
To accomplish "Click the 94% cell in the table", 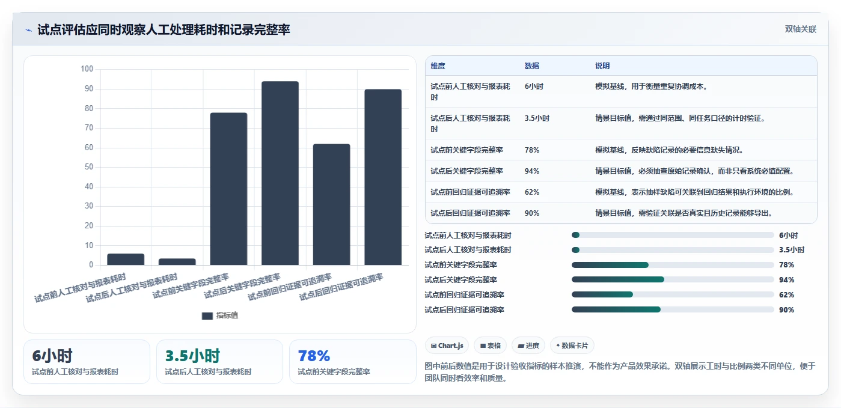I will 531,171.
